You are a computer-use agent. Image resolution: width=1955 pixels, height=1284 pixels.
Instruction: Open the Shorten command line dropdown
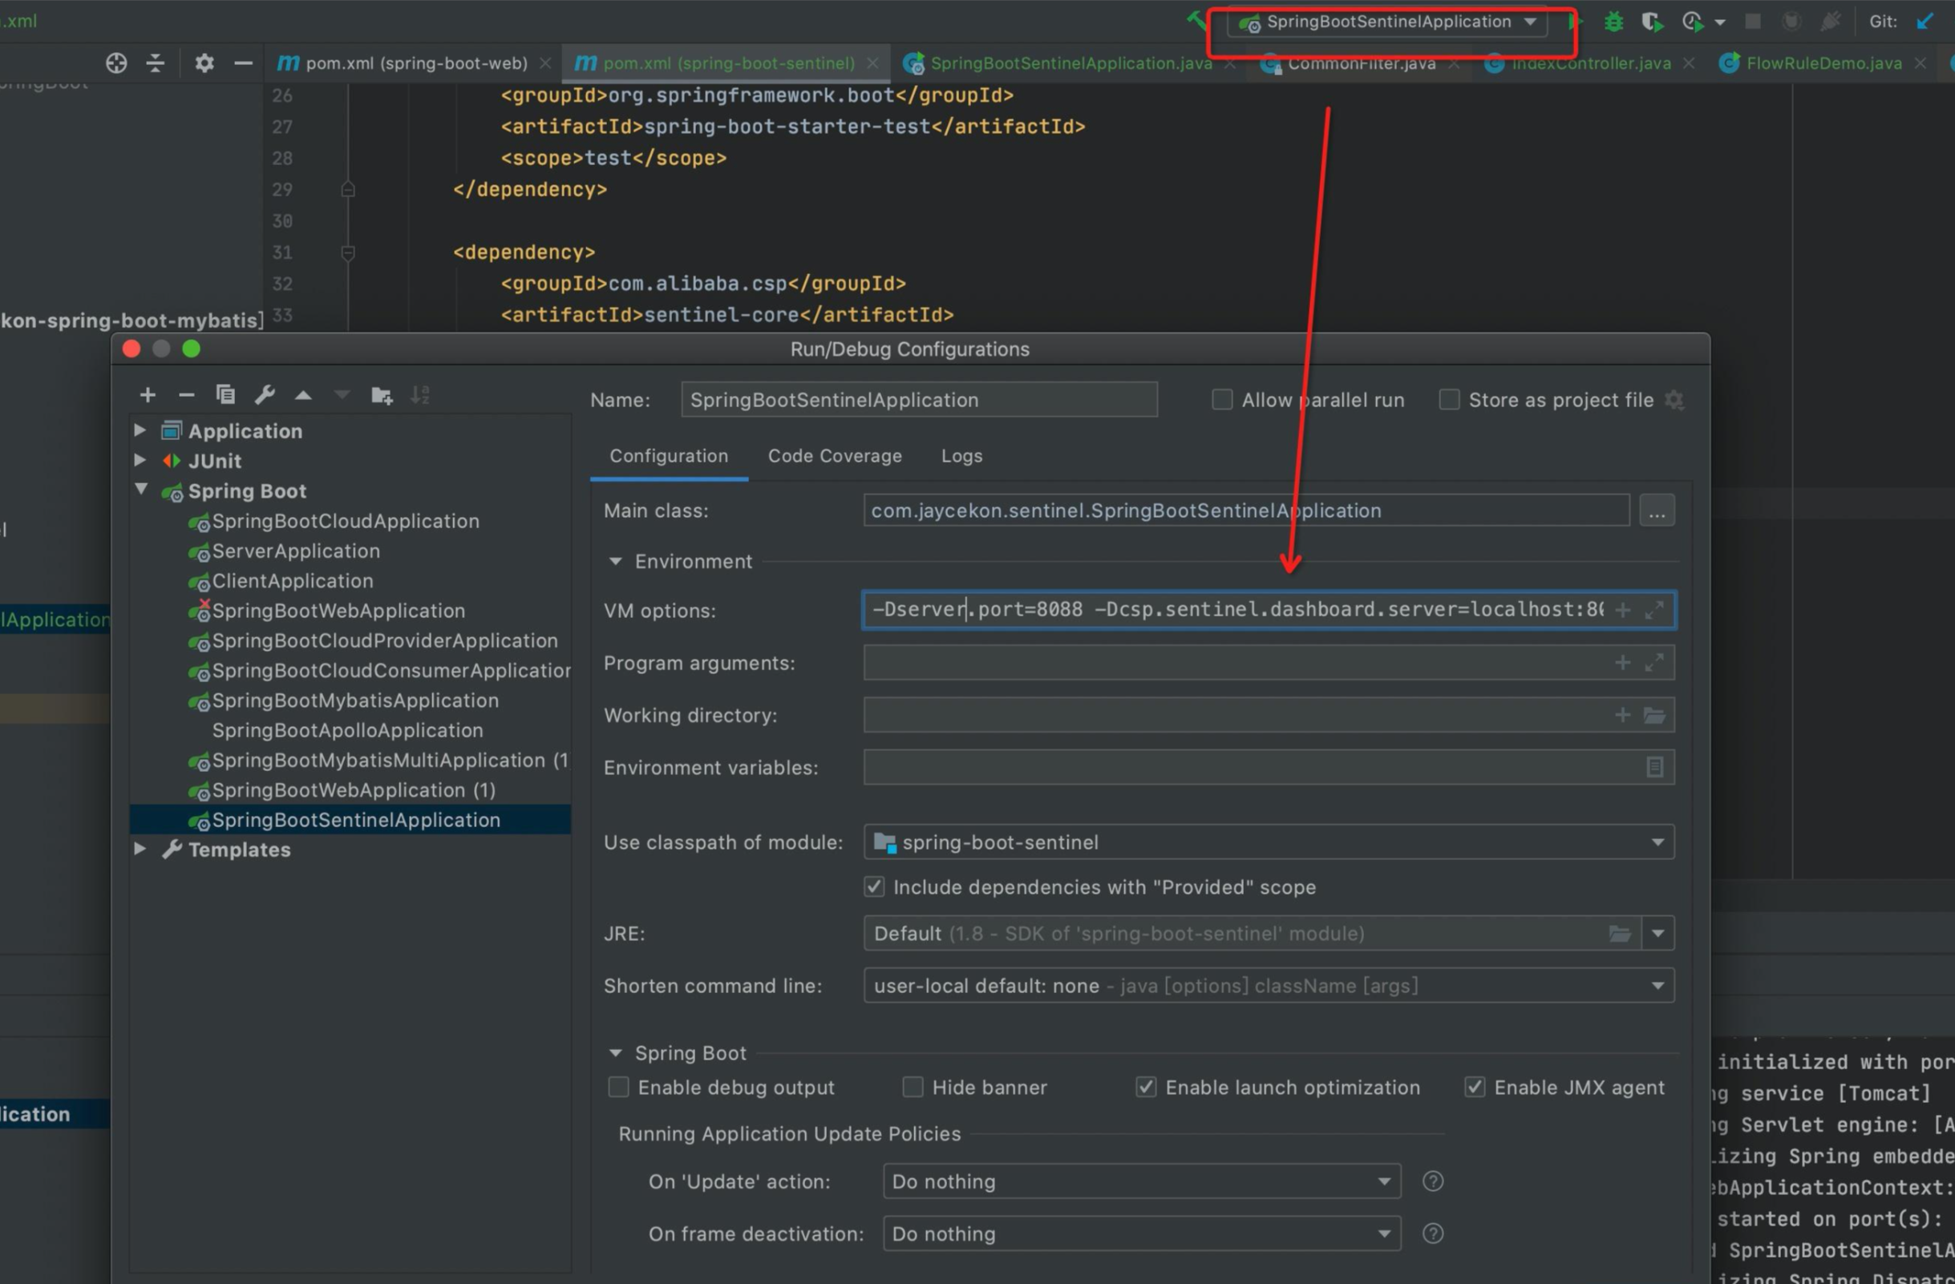tap(1655, 984)
